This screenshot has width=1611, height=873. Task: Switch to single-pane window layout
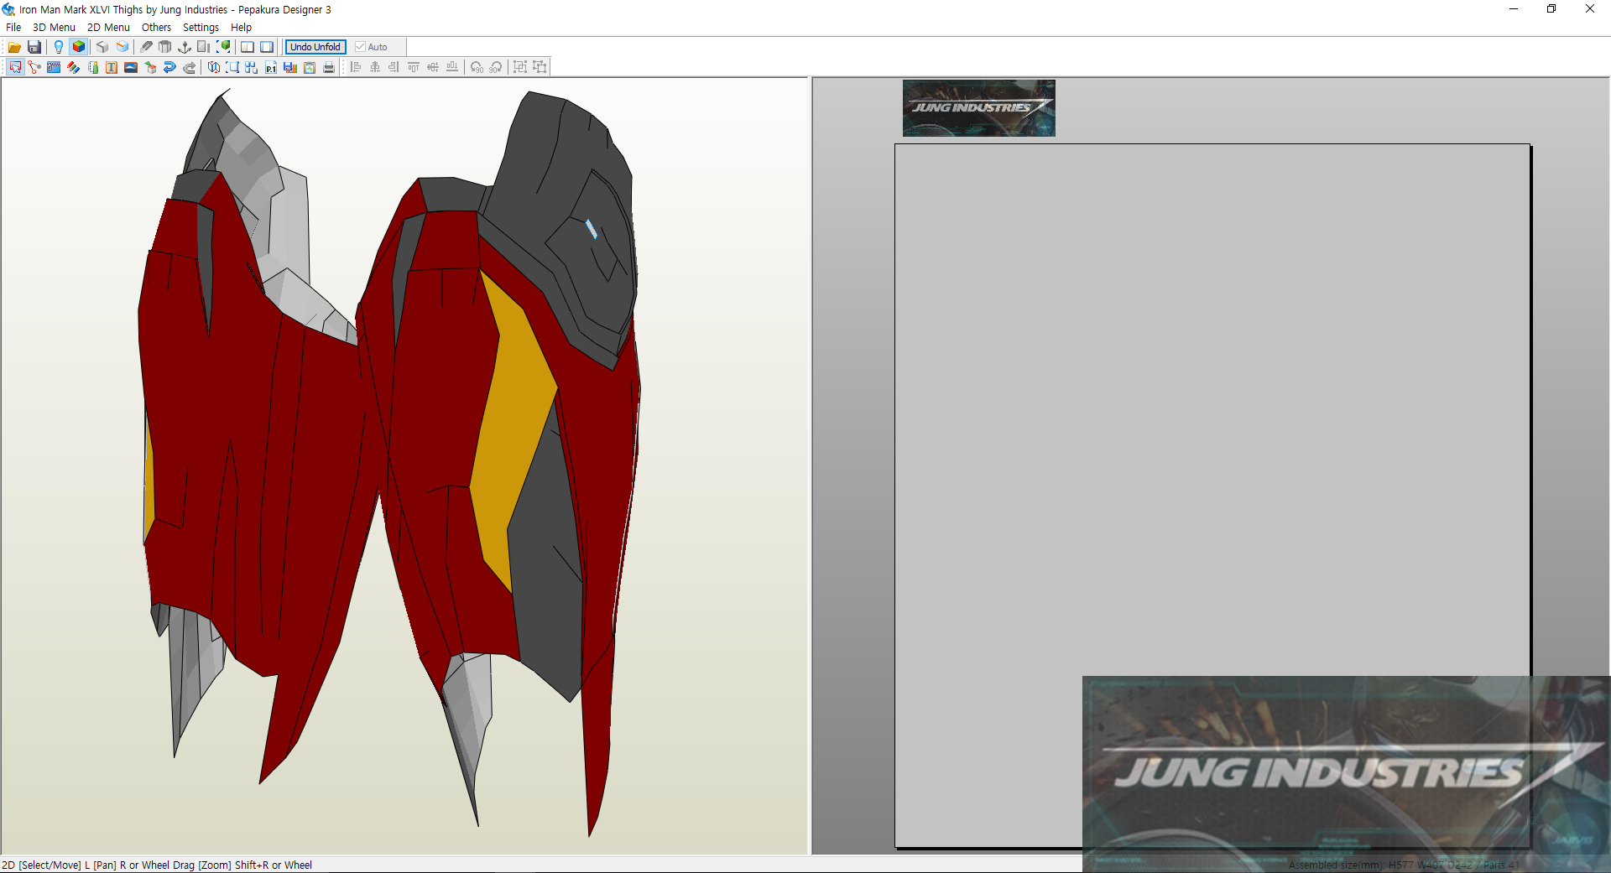click(x=267, y=47)
